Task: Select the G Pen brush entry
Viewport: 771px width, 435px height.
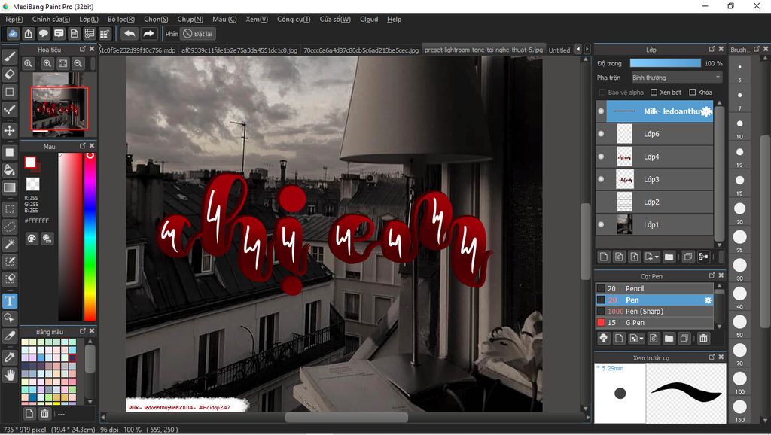Action: point(654,322)
